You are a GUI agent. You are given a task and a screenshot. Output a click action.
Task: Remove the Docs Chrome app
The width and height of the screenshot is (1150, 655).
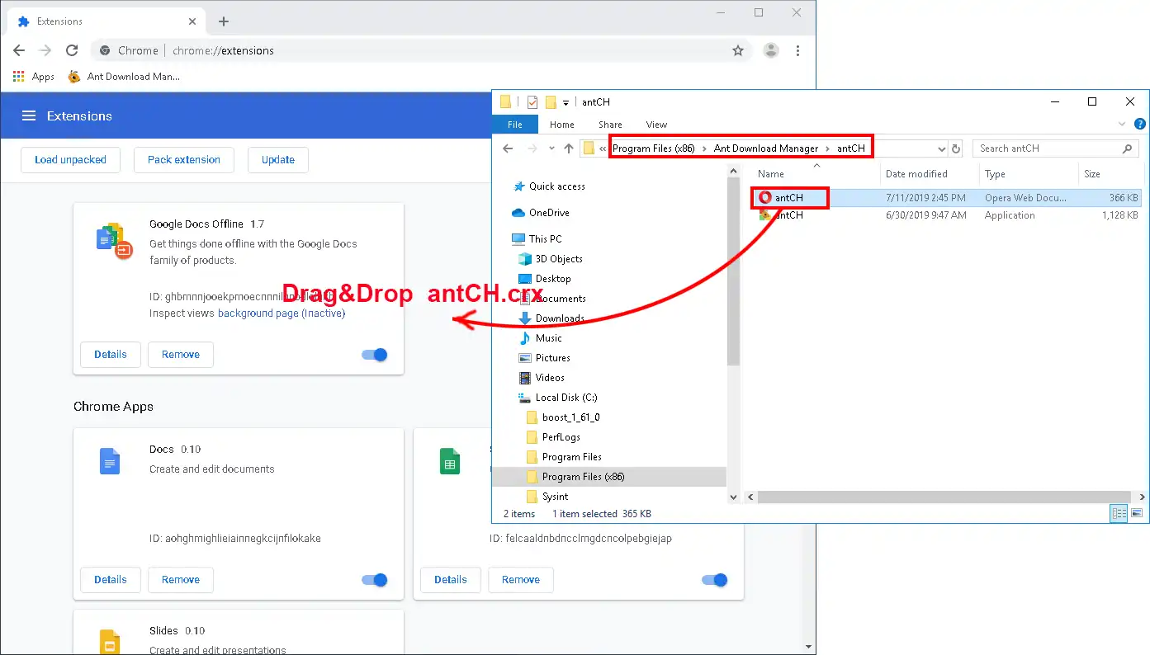181,580
